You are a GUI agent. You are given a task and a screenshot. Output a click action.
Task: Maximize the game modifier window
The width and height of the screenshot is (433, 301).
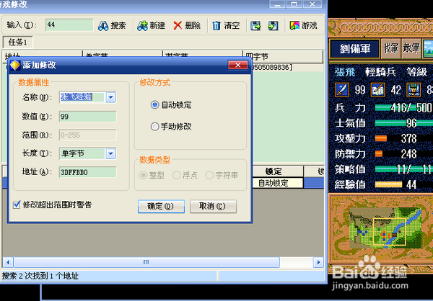[x=294, y=4]
